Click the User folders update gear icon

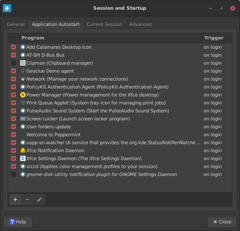point(23,127)
